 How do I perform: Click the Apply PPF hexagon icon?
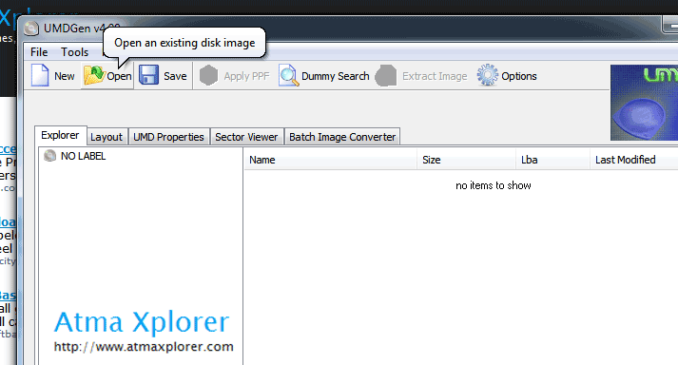click(x=208, y=76)
